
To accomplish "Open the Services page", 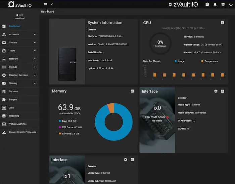I will click(13, 91).
